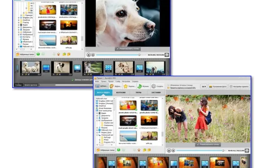The height and width of the screenshot is (168, 269).
Task: Open Настройки проекта in front window
Action: [239, 86]
